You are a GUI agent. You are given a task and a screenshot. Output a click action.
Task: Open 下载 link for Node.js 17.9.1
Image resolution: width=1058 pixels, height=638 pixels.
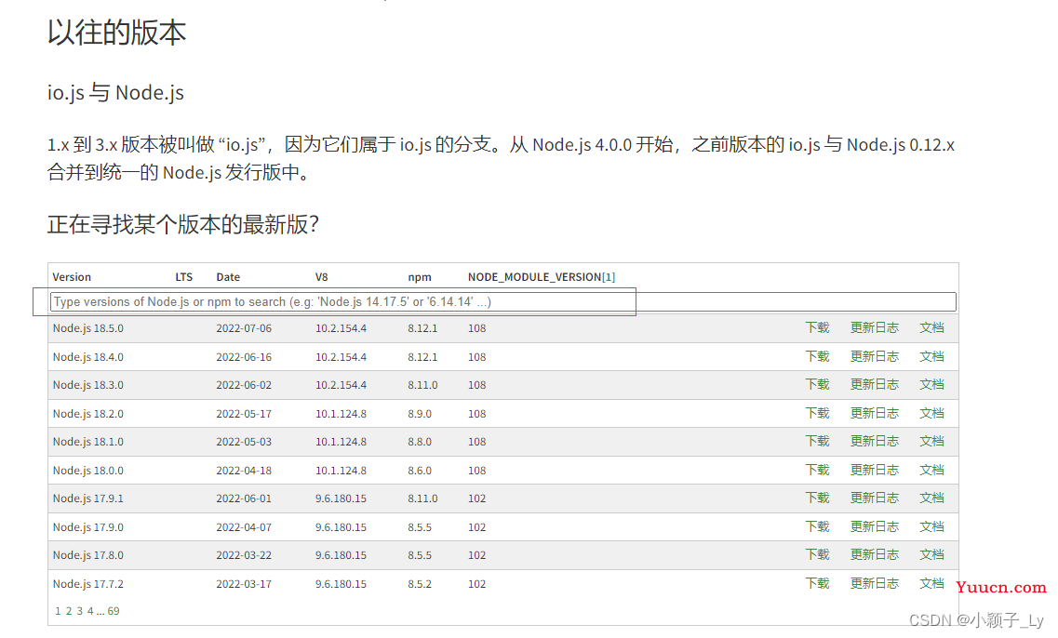(x=817, y=498)
